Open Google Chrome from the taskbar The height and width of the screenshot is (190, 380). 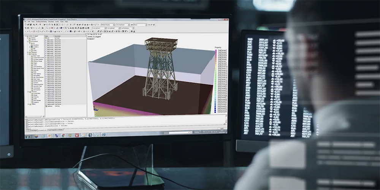(63, 136)
